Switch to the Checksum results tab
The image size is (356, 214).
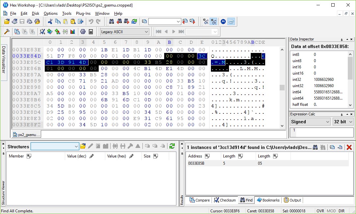point(225,200)
